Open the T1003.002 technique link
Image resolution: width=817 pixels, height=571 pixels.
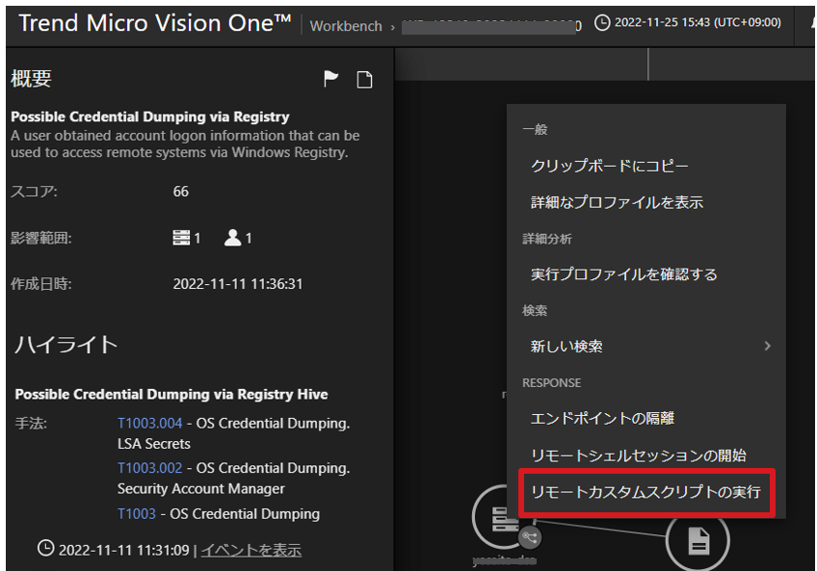pyautogui.click(x=149, y=468)
